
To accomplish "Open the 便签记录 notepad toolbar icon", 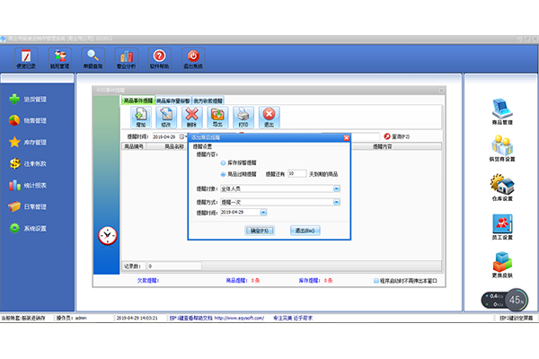I will 26,59.
